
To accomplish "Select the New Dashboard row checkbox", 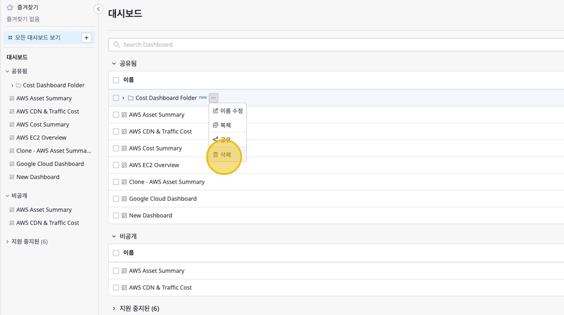I will pyautogui.click(x=116, y=215).
